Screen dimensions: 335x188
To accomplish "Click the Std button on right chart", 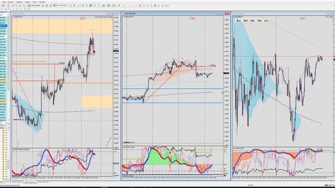I will (259, 21).
